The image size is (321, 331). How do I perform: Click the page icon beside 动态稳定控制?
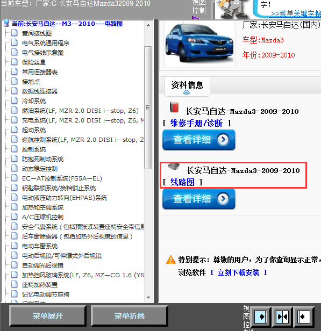(15, 169)
